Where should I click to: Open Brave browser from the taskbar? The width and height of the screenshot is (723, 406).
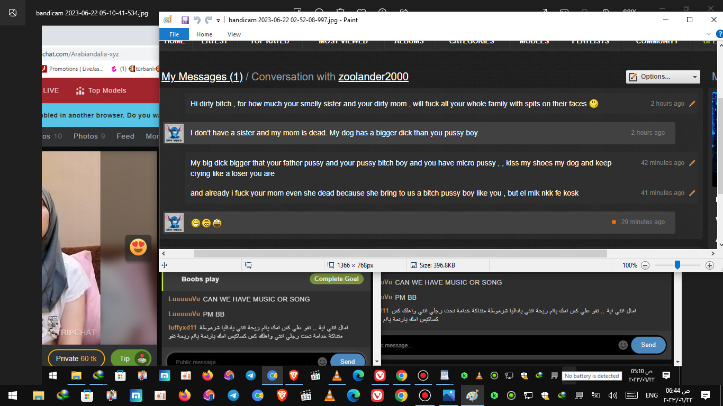[x=281, y=395]
